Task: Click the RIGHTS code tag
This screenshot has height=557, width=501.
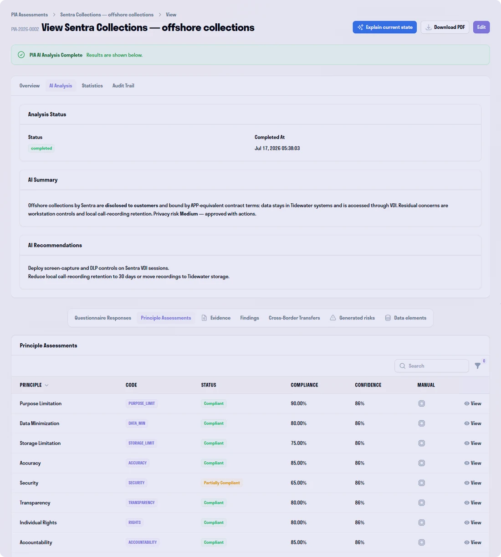Action: click(134, 522)
